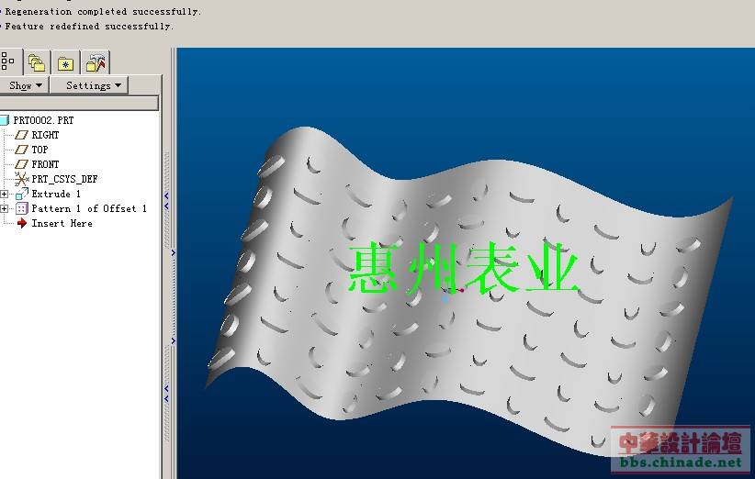755x479 pixels.
Task: Select the Pattern 1 of Offset 1 feature
Action: coord(89,208)
